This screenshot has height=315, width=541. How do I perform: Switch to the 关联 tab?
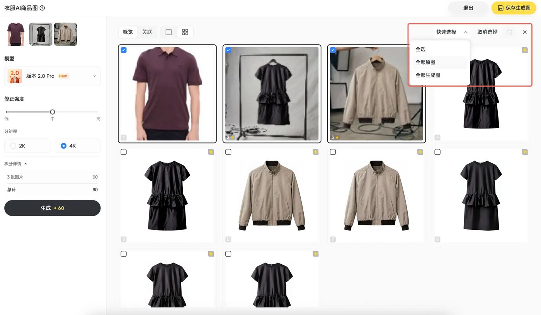(x=147, y=32)
